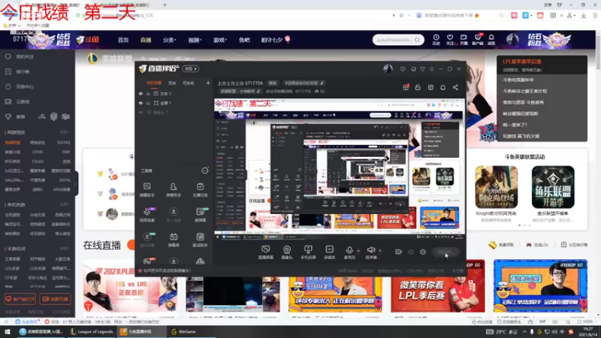Click 客户端打开 button in sidebar
The height and width of the screenshot is (338, 601).
click(20, 299)
